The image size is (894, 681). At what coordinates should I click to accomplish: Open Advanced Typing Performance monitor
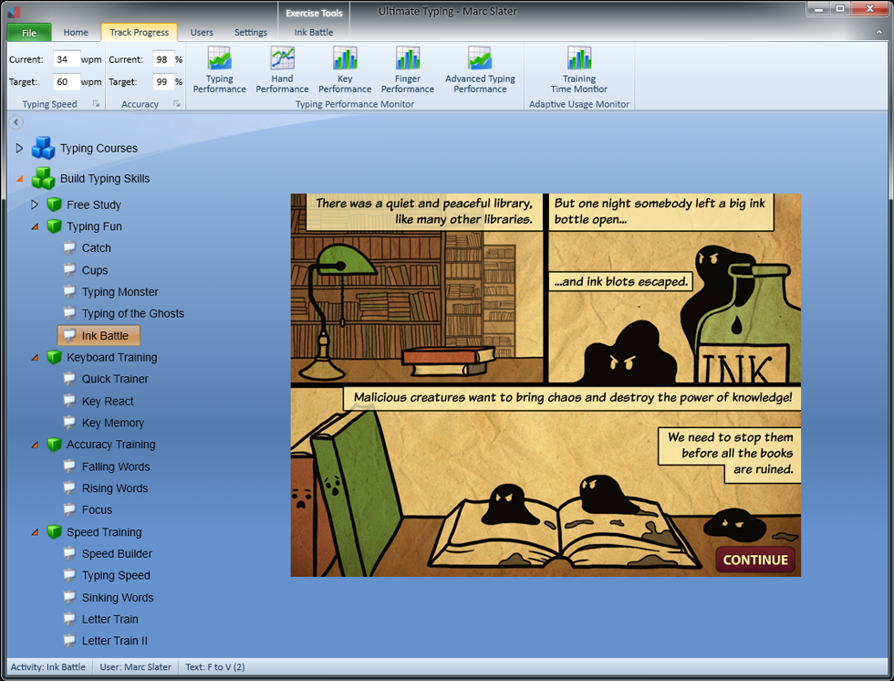[480, 70]
